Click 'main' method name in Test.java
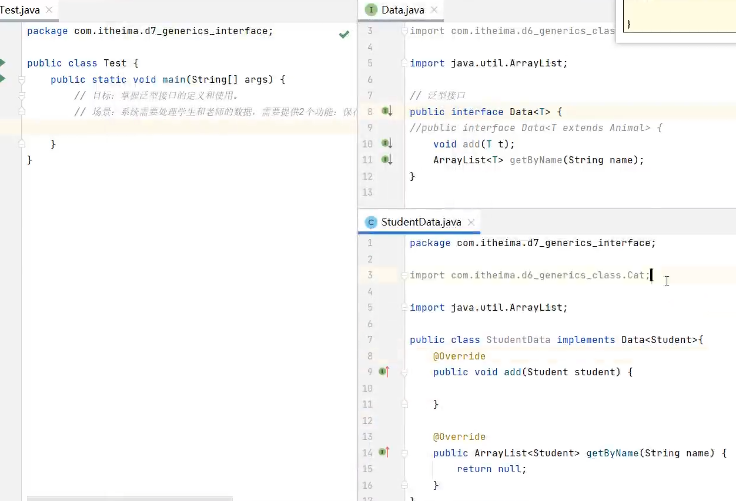The image size is (736, 501). pos(174,79)
